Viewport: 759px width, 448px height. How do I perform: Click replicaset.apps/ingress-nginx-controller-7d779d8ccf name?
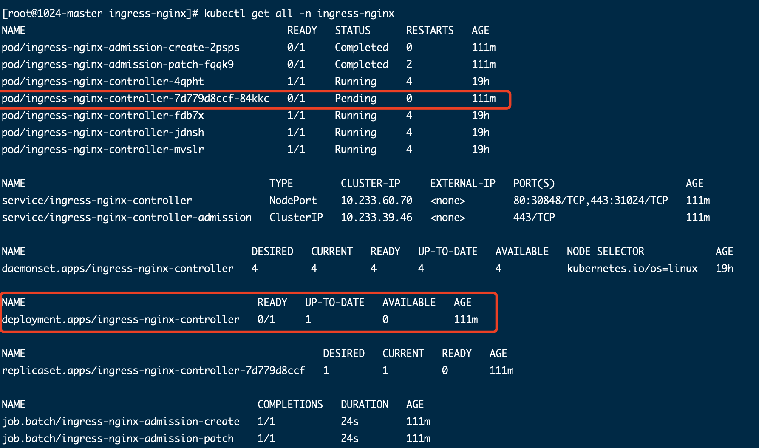coord(153,371)
